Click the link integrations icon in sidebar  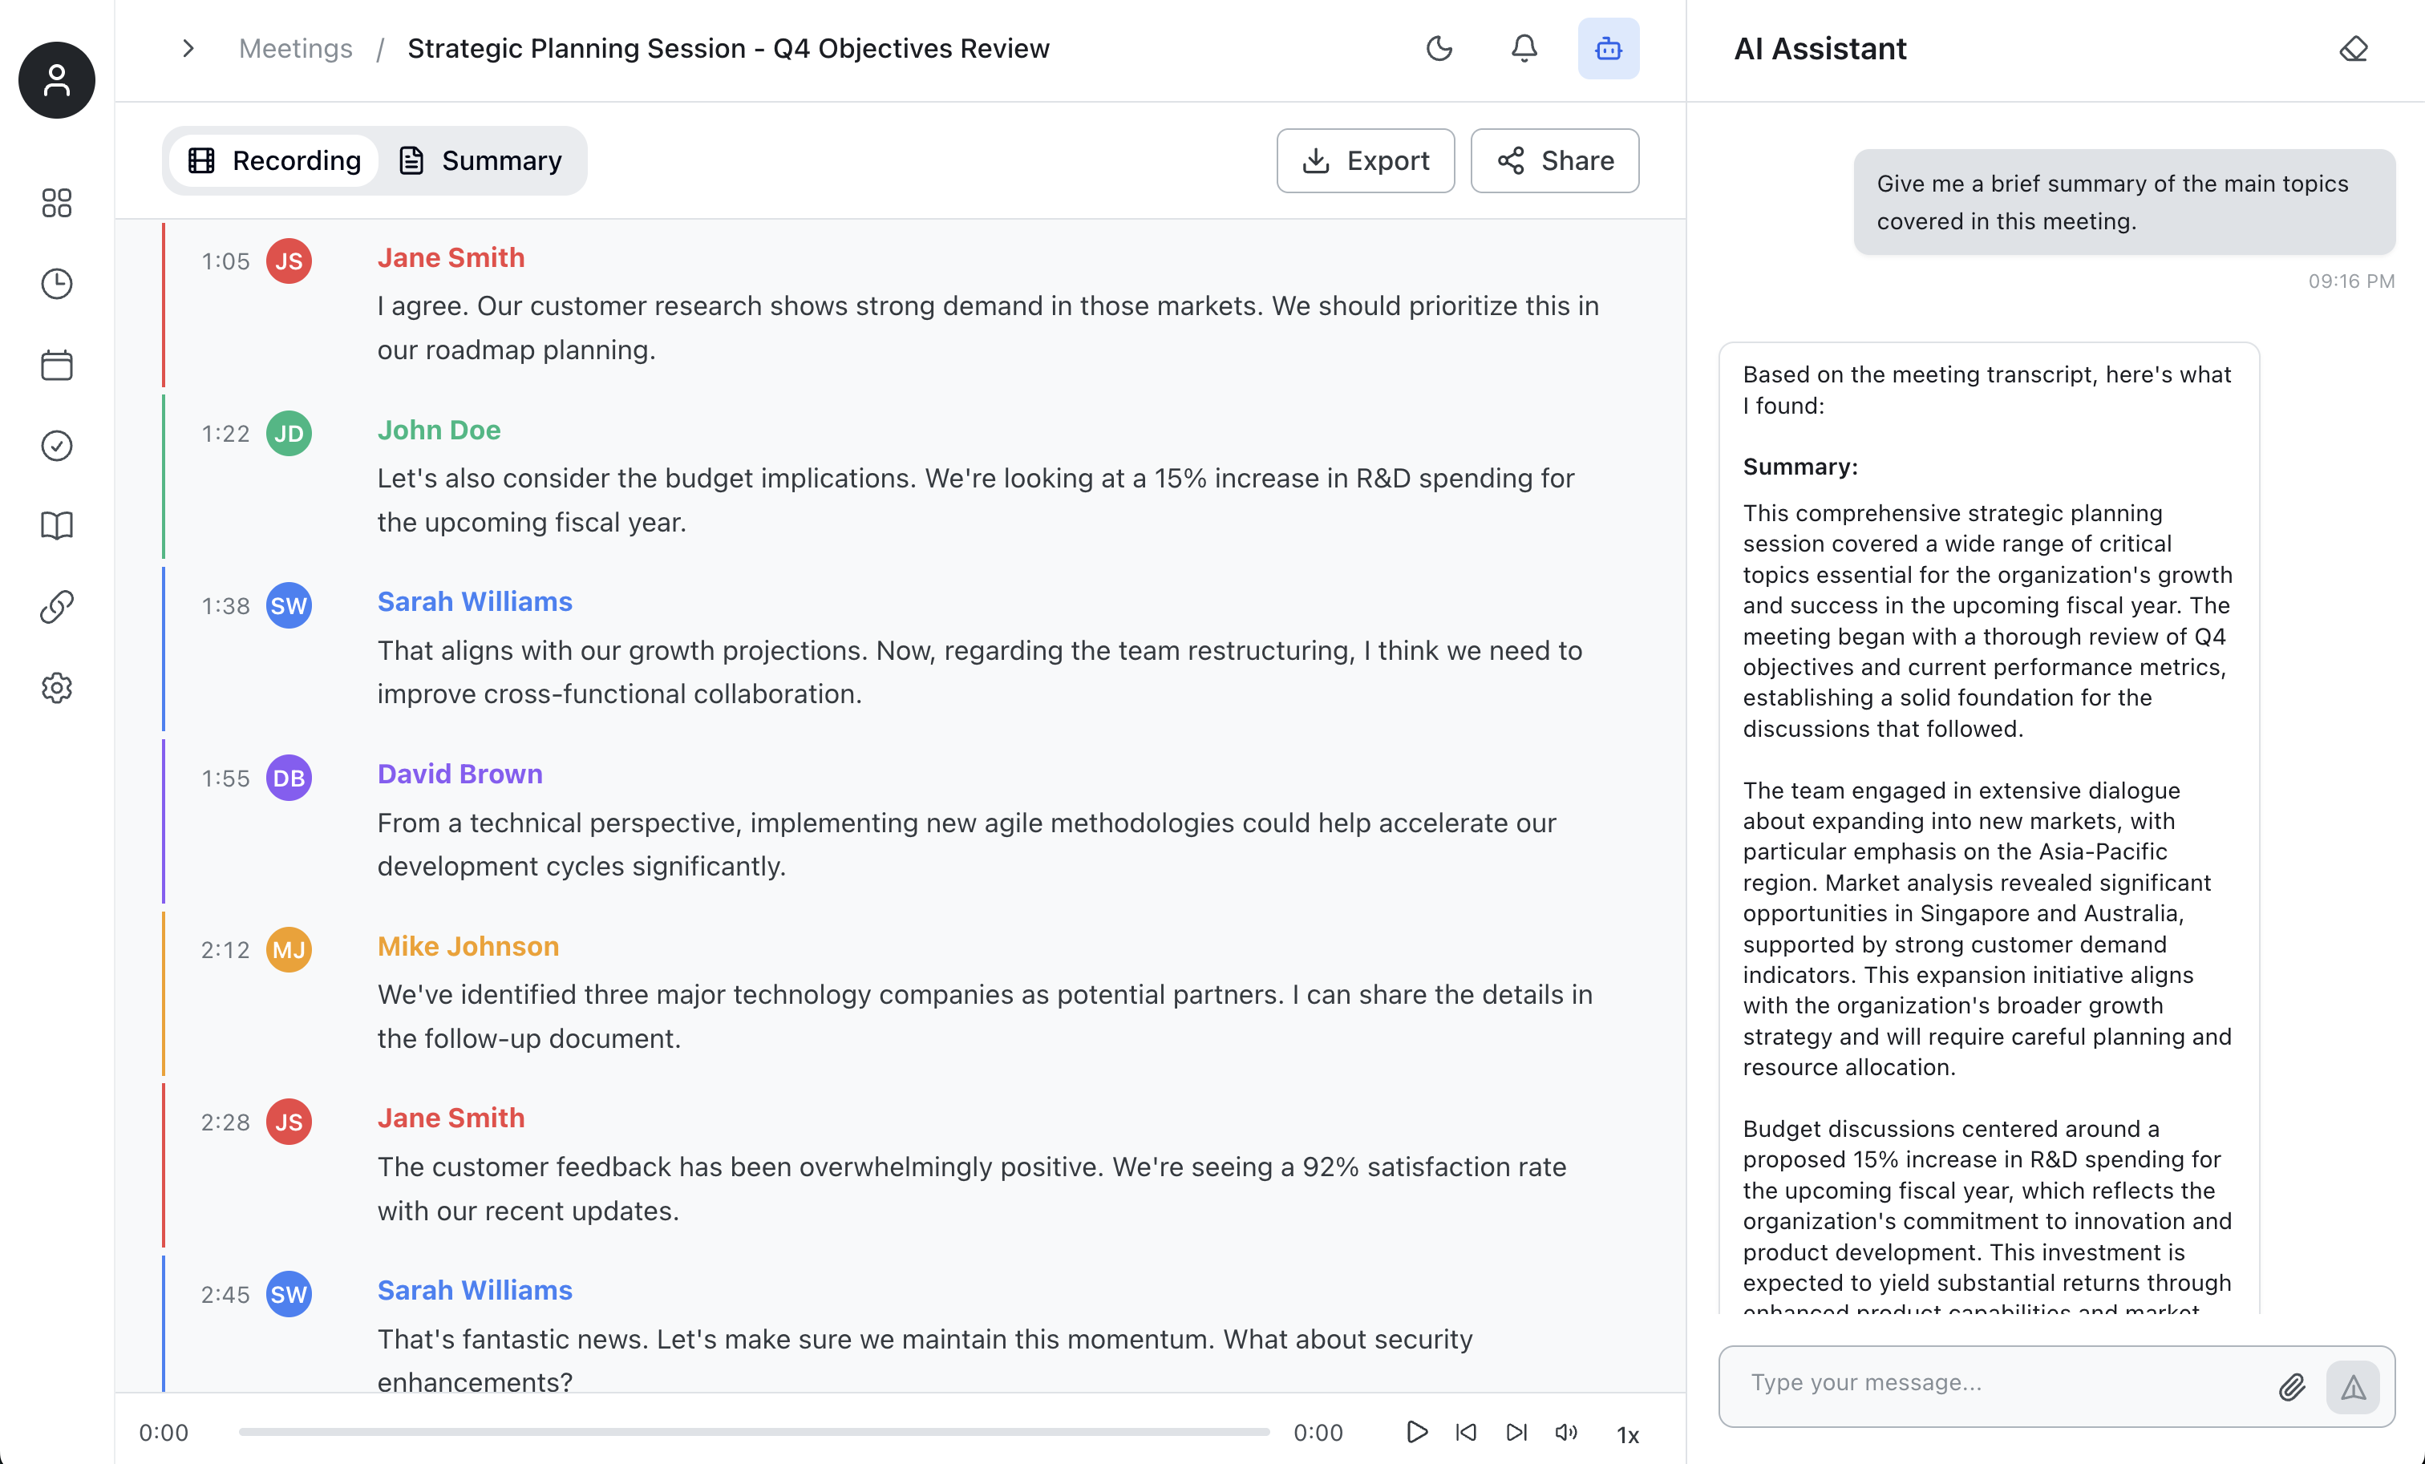[57, 607]
